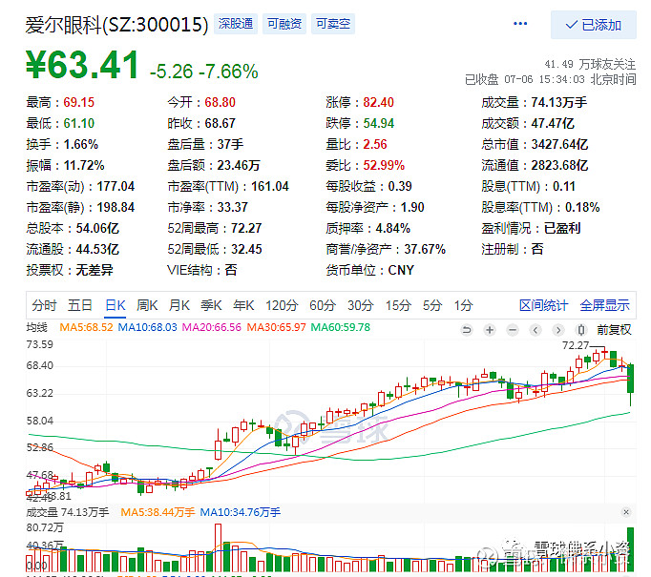The height and width of the screenshot is (577, 651).
Task: Select the 季K chart tab
Action: click(x=211, y=306)
